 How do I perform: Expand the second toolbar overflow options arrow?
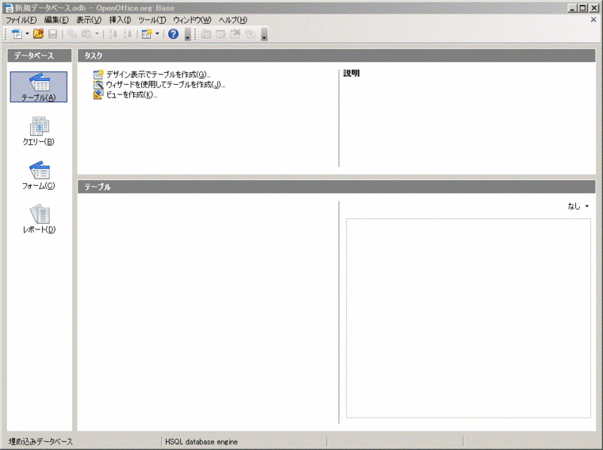click(x=264, y=34)
